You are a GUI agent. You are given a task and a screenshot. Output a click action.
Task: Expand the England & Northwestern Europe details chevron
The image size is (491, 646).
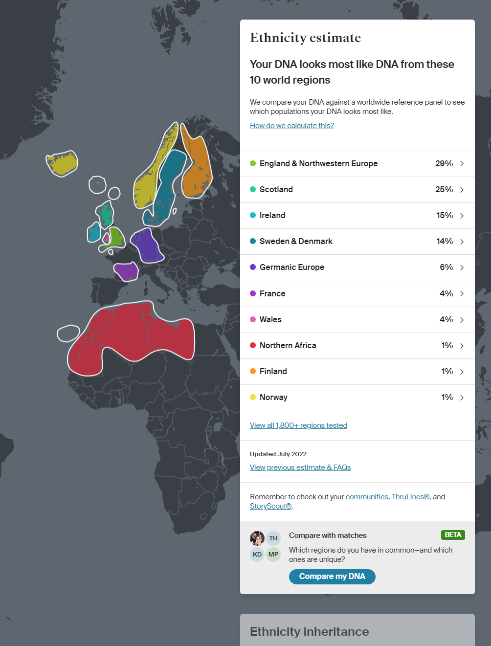462,163
